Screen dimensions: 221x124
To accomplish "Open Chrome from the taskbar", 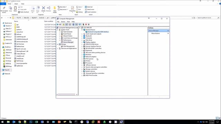I will coord(19,122).
